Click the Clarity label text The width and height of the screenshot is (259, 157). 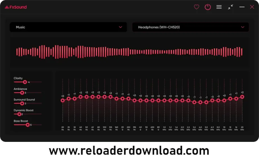(x=18, y=78)
